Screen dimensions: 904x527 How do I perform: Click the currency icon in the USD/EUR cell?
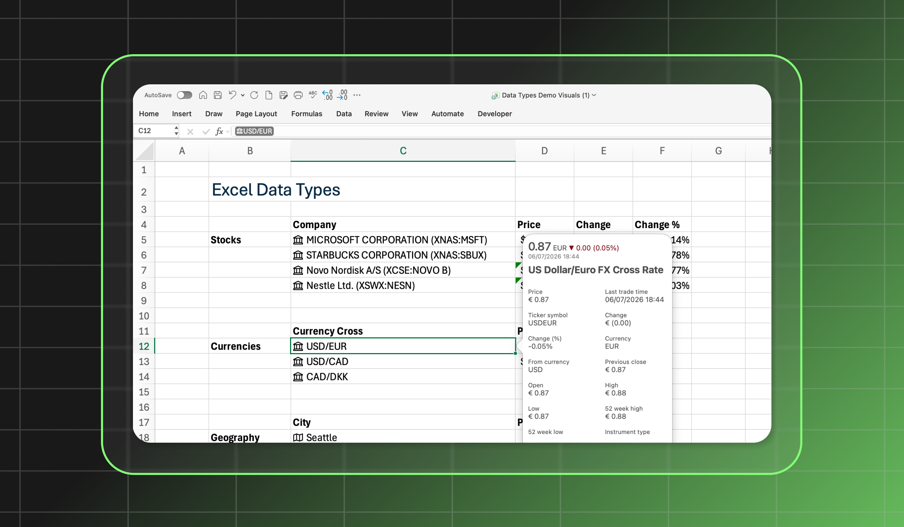coord(298,346)
